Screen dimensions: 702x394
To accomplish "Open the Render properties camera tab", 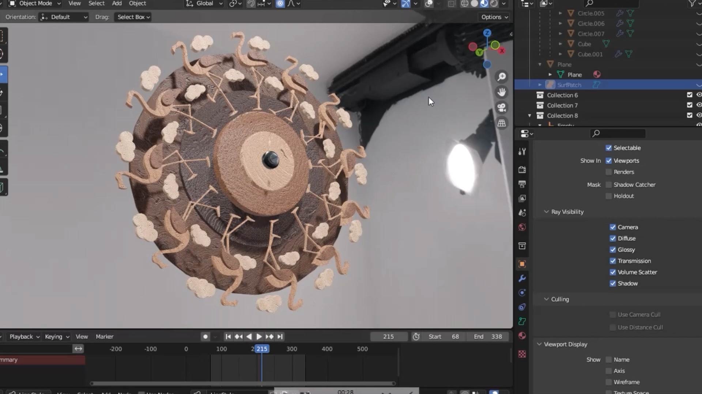I will [x=522, y=170].
